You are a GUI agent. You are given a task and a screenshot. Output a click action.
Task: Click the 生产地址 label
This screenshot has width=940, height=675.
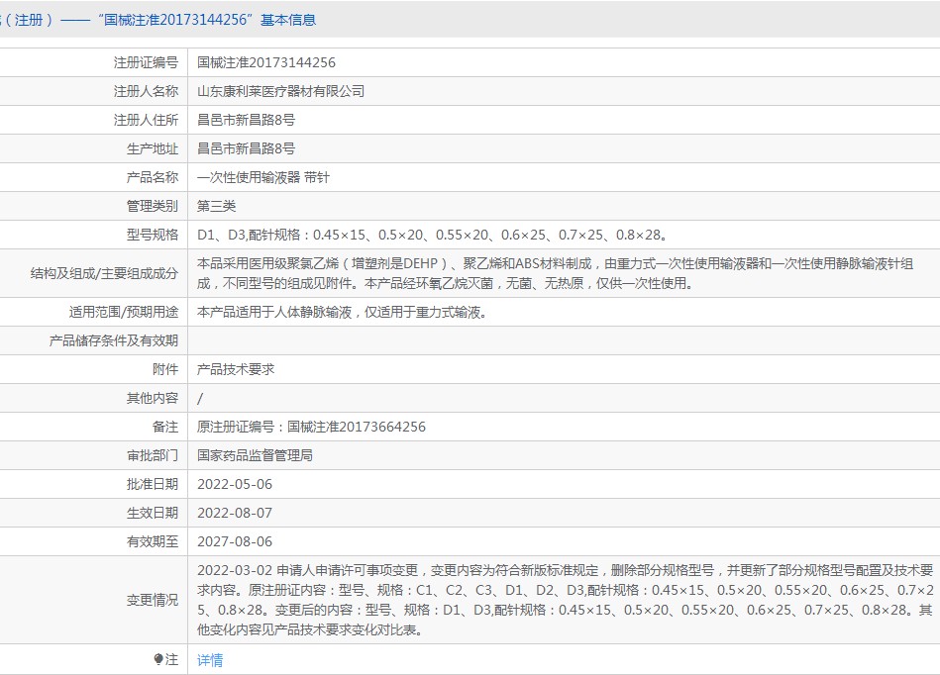pyautogui.click(x=153, y=148)
